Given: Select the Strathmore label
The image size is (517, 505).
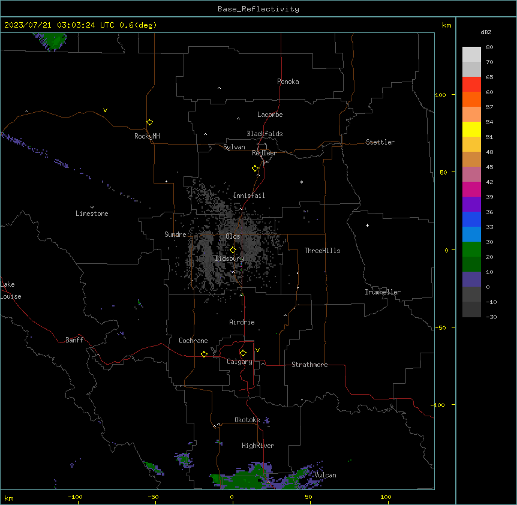Looking at the screenshot, I should [309, 365].
